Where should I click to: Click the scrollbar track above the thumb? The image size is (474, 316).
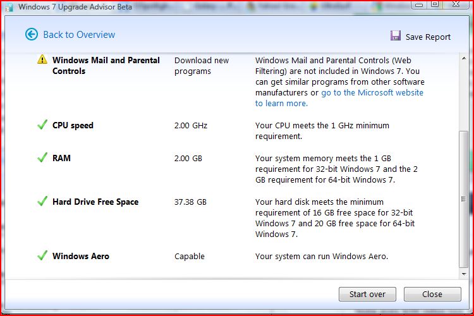[x=465, y=95]
